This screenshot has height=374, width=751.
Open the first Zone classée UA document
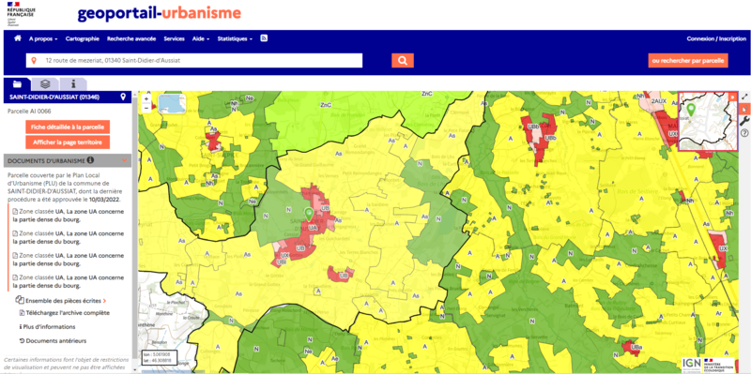coord(68,216)
